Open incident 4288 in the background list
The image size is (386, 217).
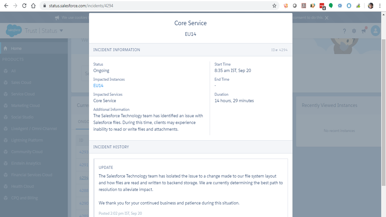[84, 190]
